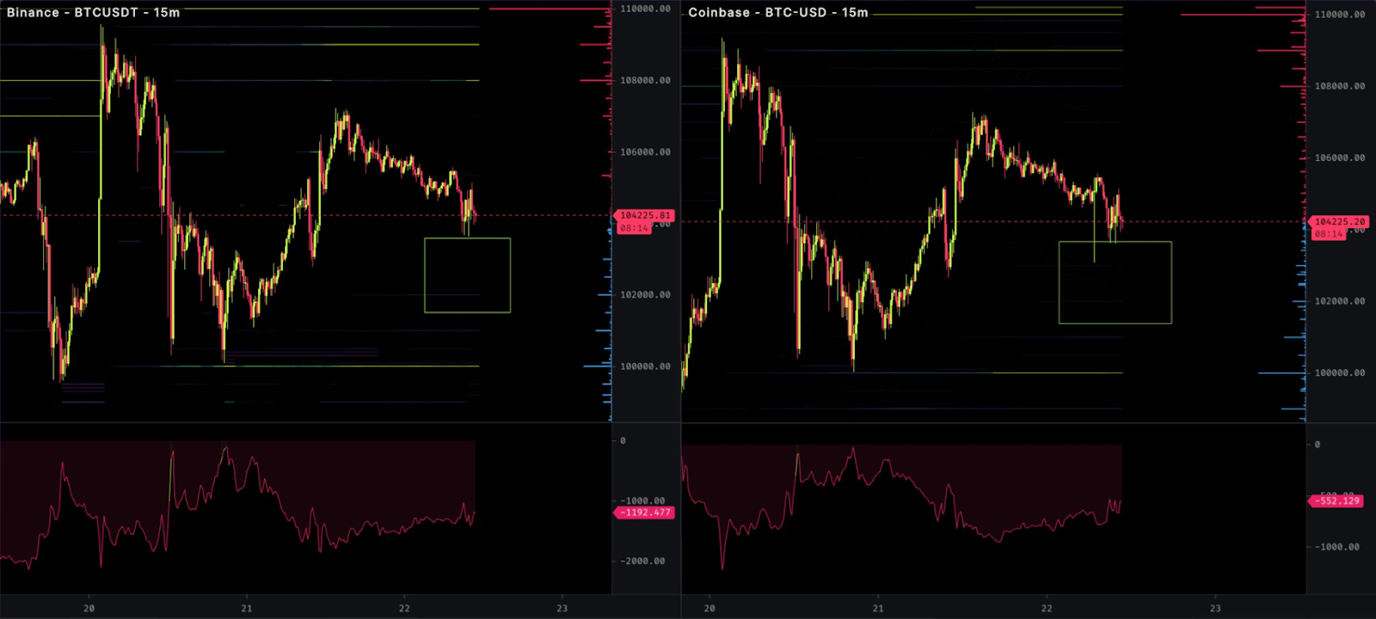Click date 23 on the Binance time axis
This screenshot has height=619, width=1376.
point(562,609)
